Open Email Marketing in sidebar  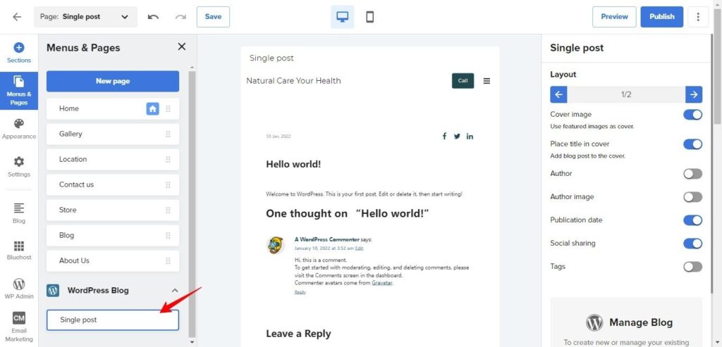pos(19,327)
